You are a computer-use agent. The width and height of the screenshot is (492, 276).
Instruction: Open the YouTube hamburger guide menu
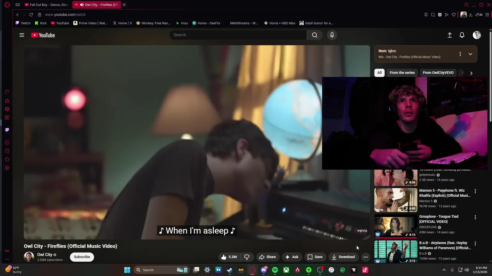click(x=22, y=35)
